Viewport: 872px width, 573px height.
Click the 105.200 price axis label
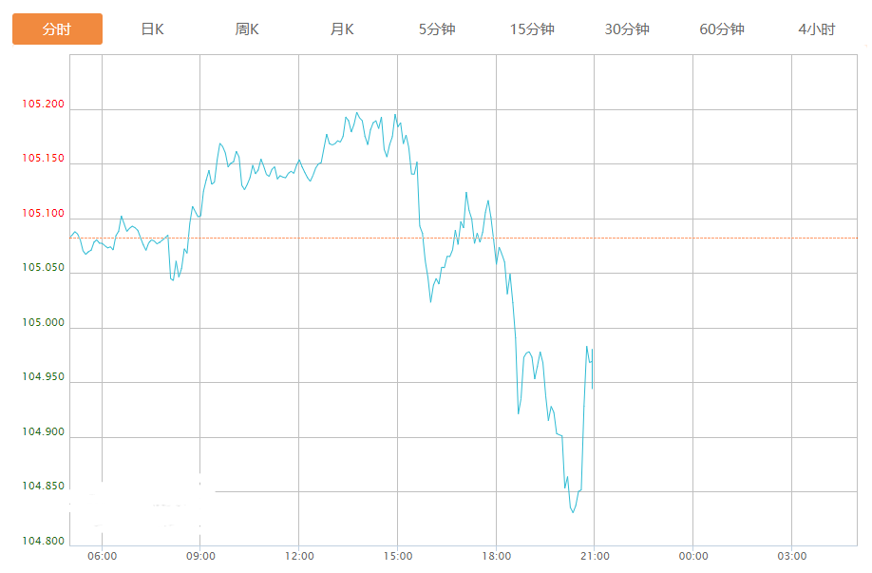click(44, 105)
